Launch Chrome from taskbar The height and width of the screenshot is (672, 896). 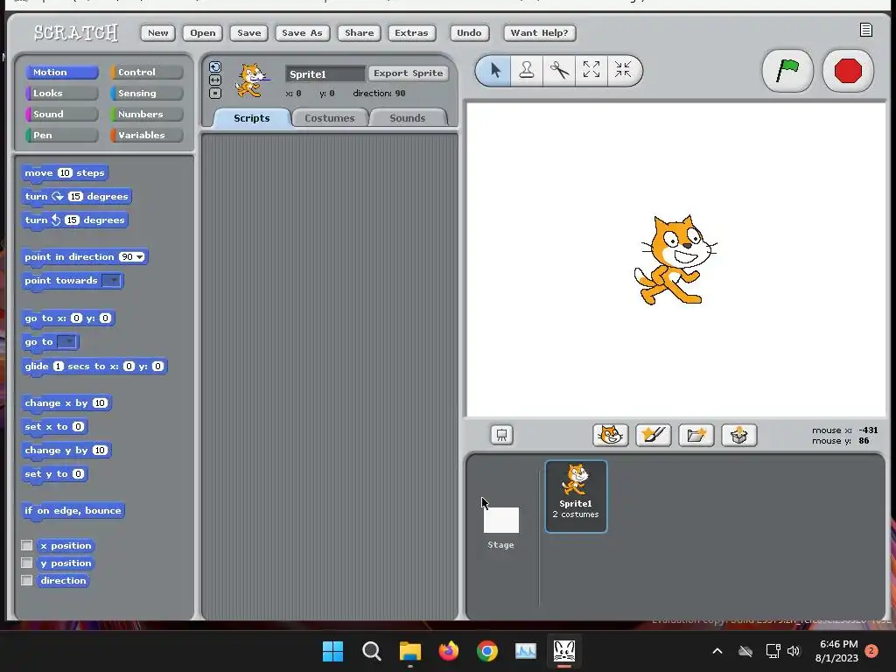click(486, 651)
